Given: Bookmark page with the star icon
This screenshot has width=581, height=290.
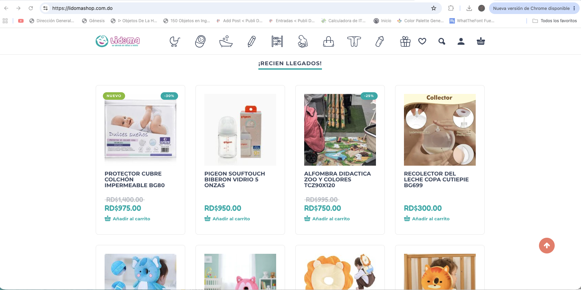Looking at the screenshot, I should pyautogui.click(x=434, y=8).
